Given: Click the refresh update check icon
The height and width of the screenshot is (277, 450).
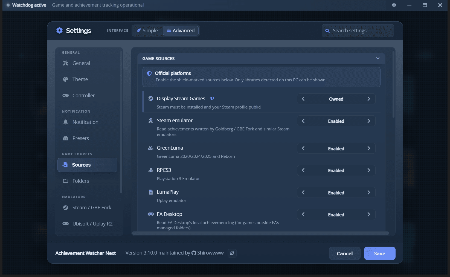Looking at the screenshot, I should (232, 253).
